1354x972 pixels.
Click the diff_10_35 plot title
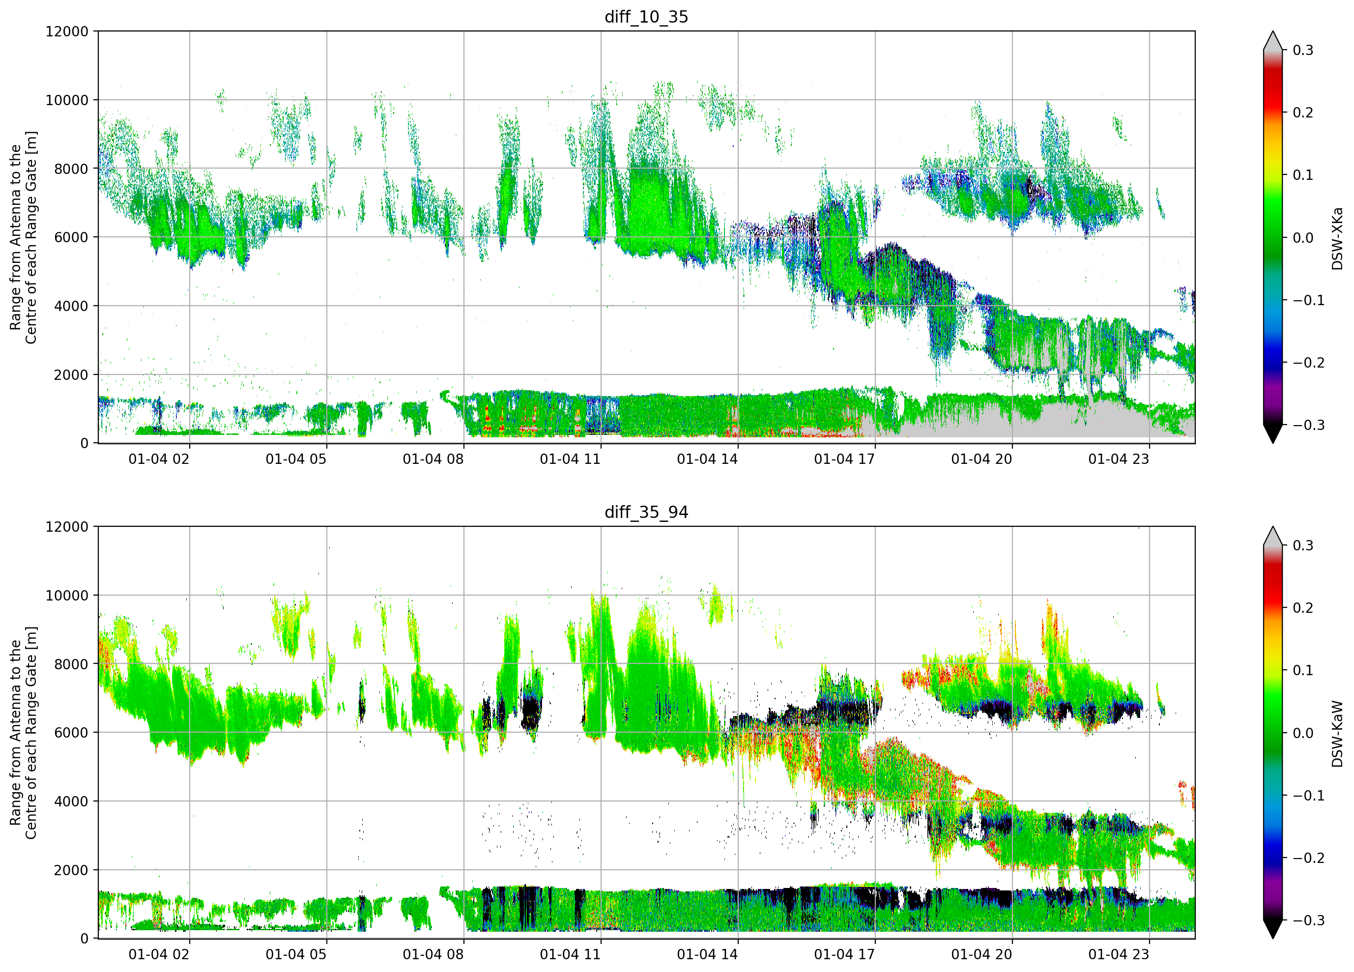647,17
